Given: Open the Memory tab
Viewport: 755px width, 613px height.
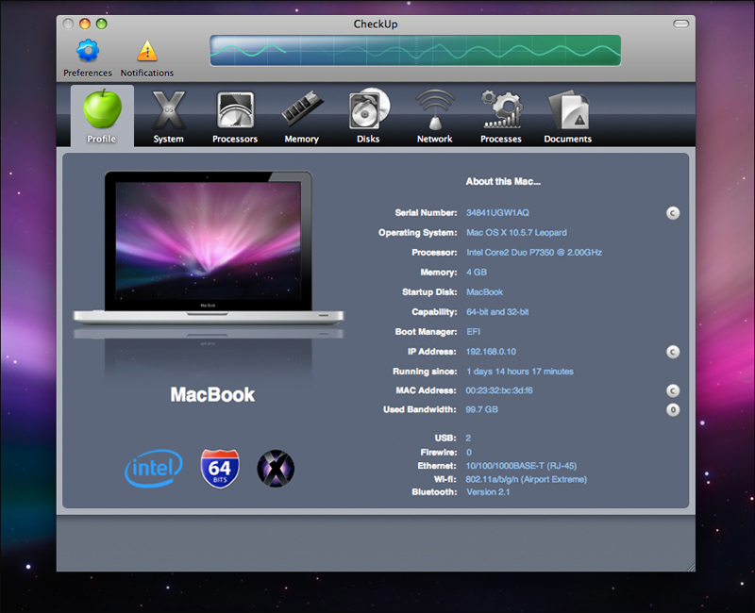Looking at the screenshot, I should [302, 117].
